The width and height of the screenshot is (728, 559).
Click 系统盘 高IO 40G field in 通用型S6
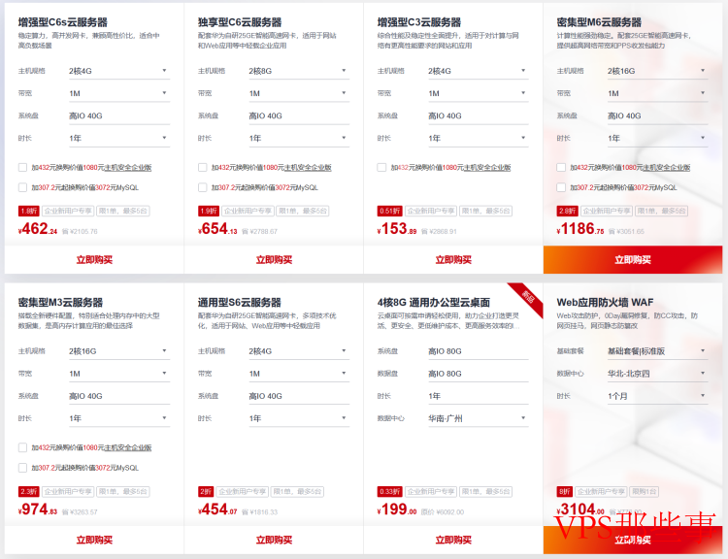(x=299, y=396)
